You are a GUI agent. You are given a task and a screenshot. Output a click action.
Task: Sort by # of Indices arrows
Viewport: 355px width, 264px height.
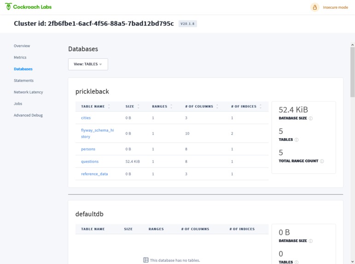tap(260, 106)
